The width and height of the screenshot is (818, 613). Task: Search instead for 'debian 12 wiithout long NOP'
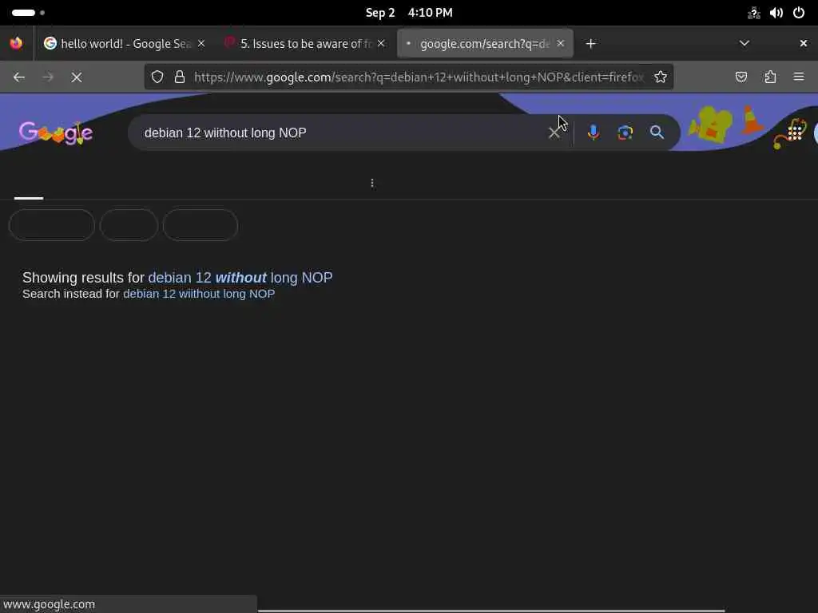click(x=199, y=294)
